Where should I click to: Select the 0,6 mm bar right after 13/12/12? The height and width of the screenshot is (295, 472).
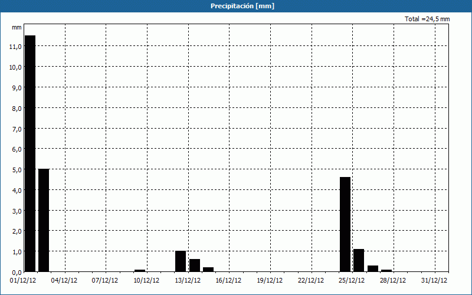click(x=195, y=265)
